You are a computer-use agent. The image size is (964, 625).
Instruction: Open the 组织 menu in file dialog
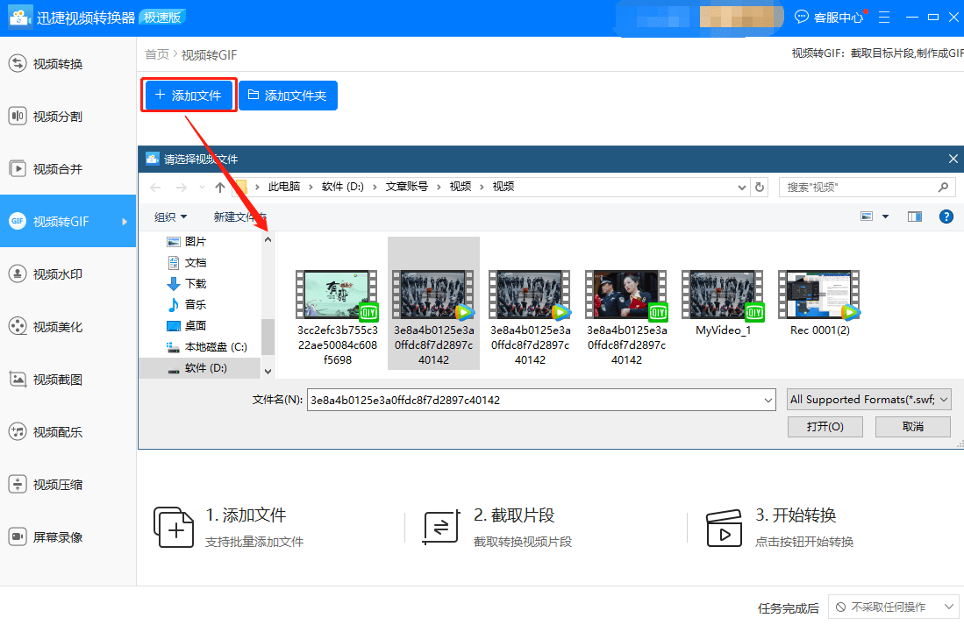(x=171, y=216)
